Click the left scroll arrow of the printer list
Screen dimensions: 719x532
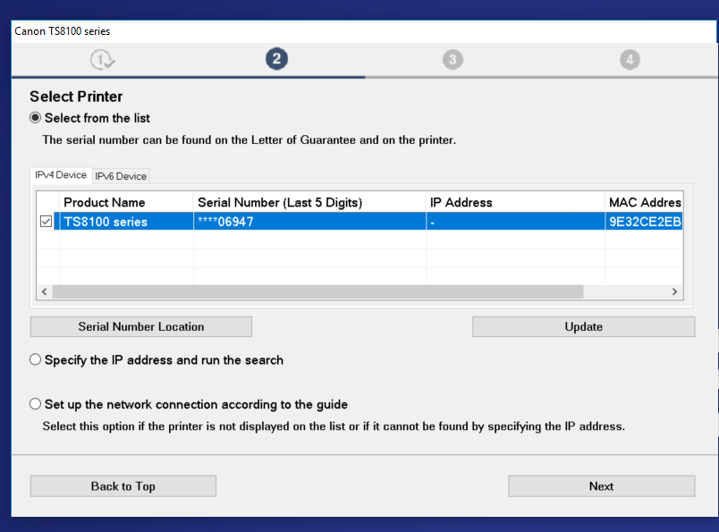point(45,291)
